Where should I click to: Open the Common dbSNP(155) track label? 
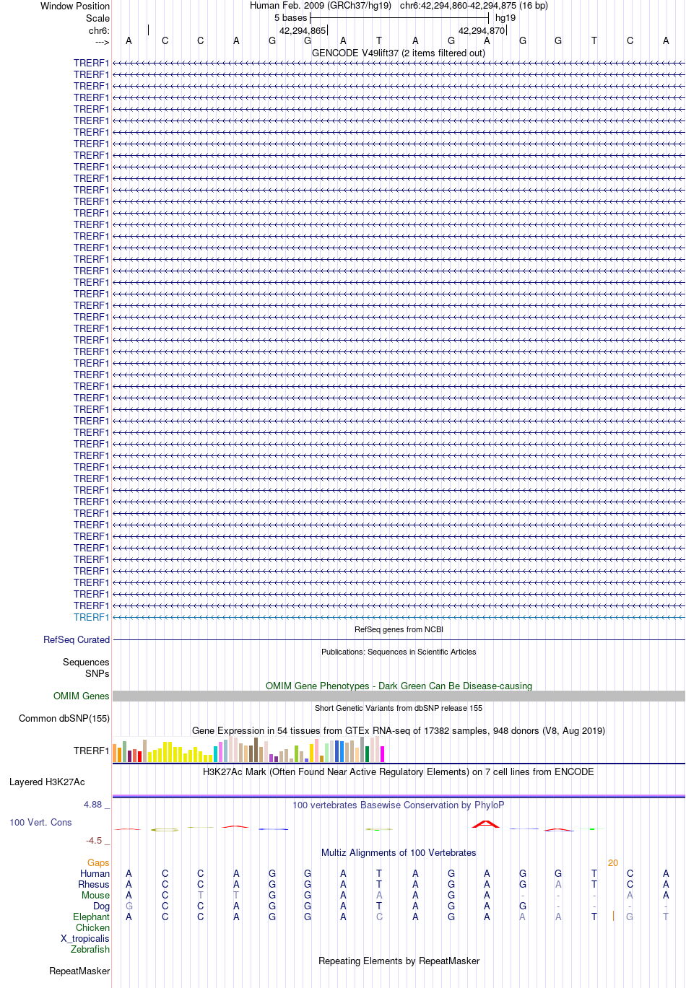coord(64,718)
